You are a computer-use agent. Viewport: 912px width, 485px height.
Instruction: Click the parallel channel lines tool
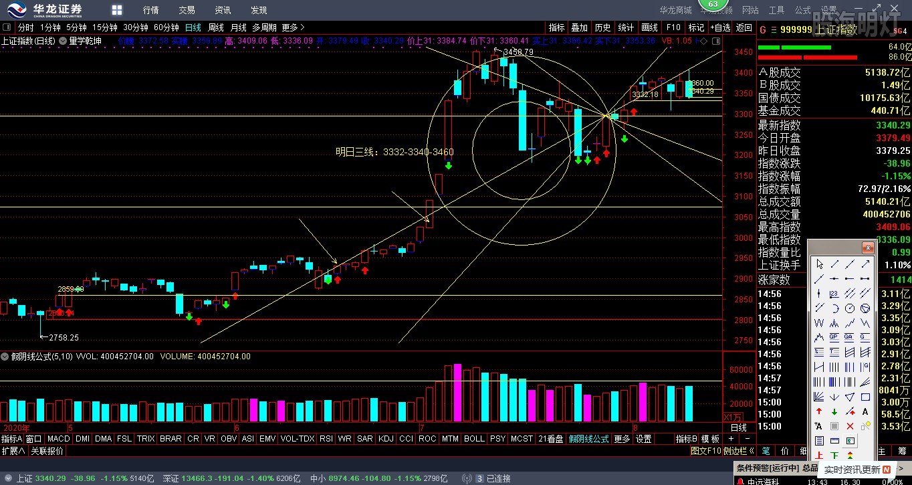point(850,292)
